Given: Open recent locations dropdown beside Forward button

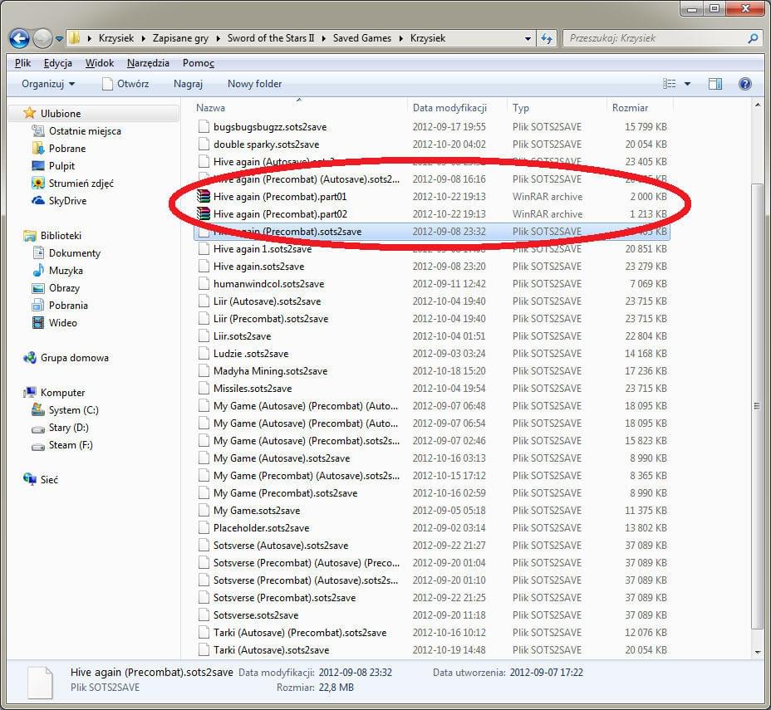Looking at the screenshot, I should pos(59,39).
